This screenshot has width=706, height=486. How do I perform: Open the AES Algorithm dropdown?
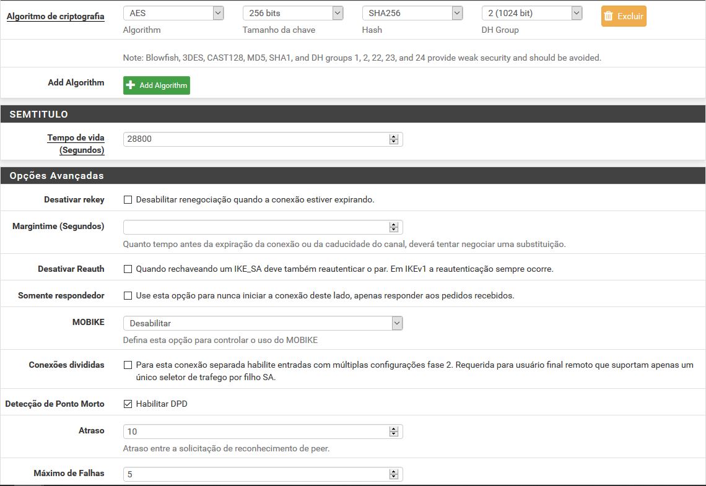click(x=173, y=13)
